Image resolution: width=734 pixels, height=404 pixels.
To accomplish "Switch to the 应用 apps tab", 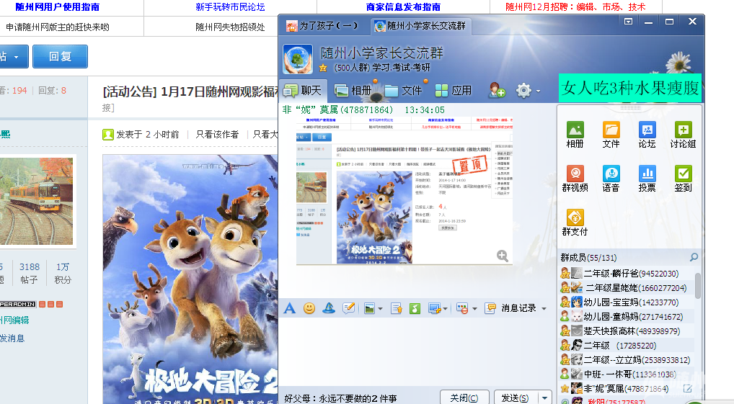I will (454, 90).
